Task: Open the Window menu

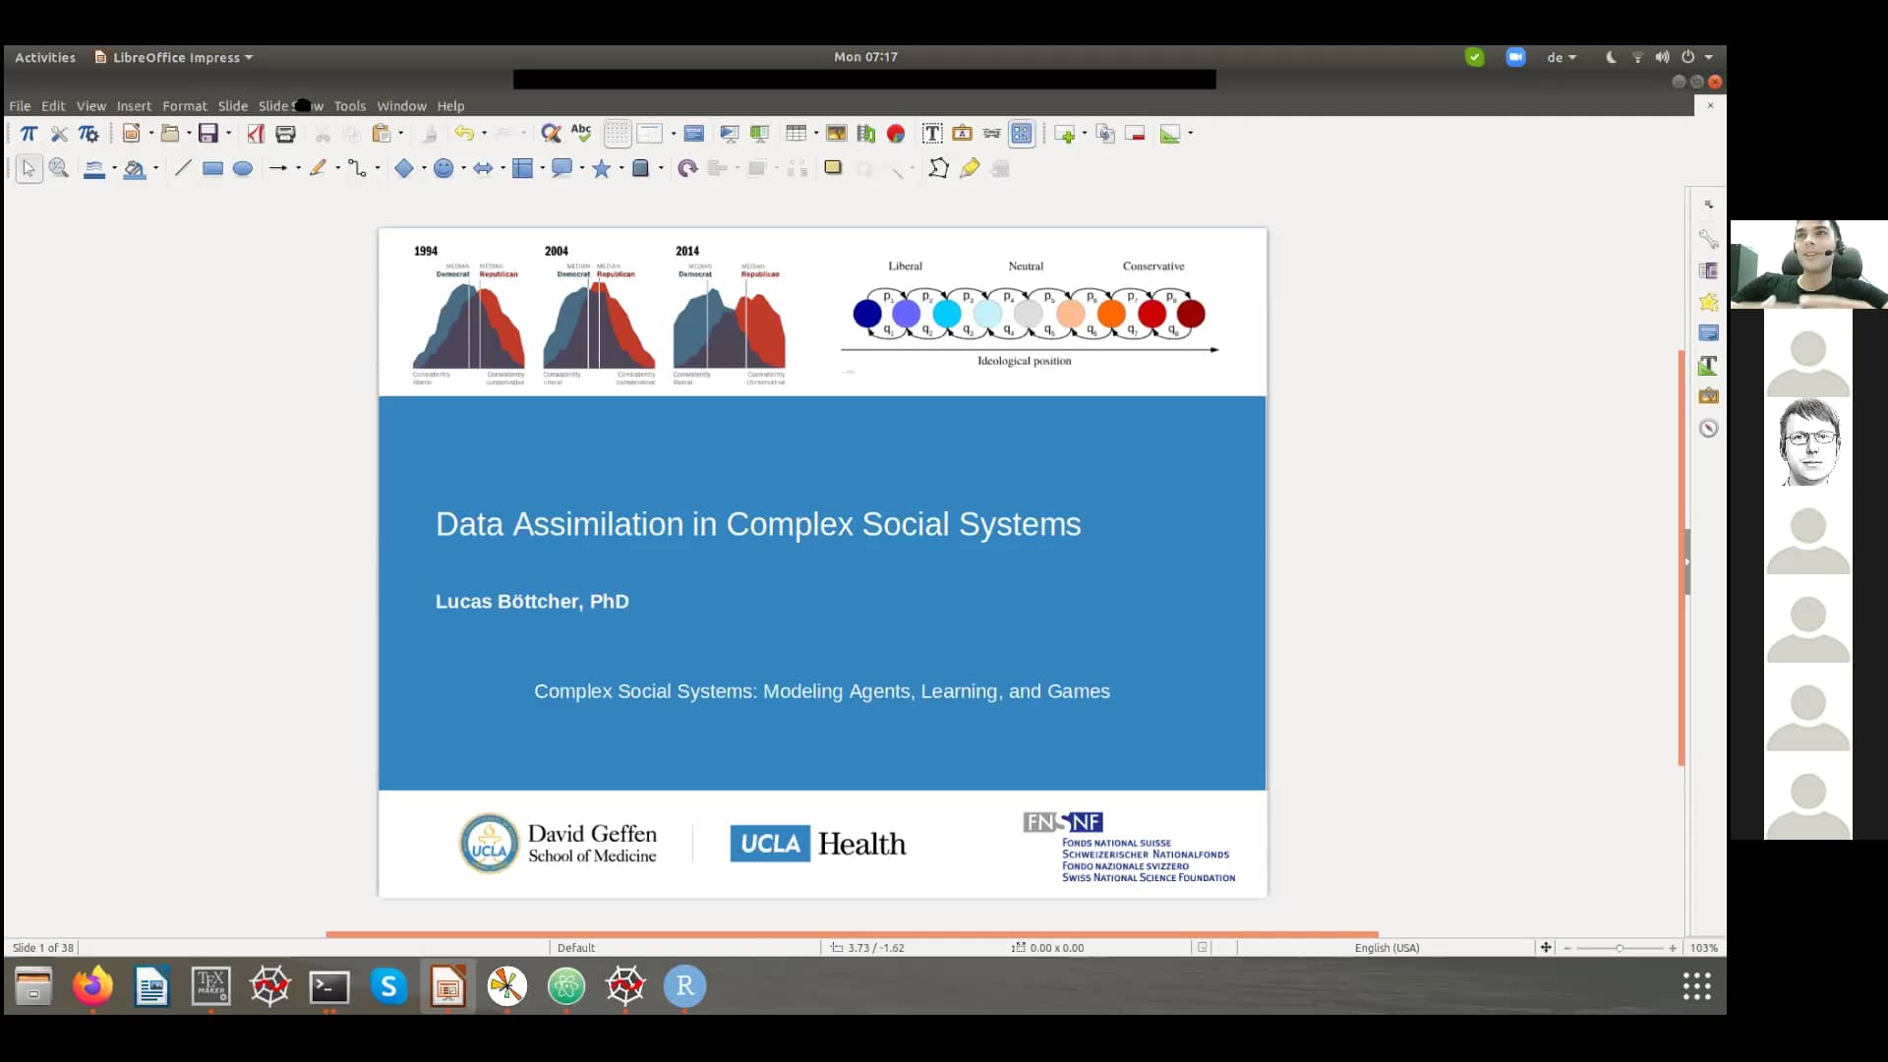Action: click(401, 106)
